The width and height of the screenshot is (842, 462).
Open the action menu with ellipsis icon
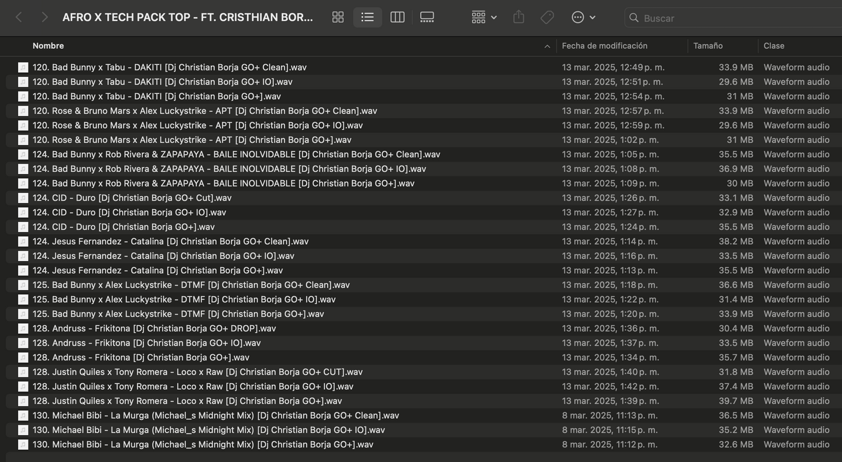point(583,17)
